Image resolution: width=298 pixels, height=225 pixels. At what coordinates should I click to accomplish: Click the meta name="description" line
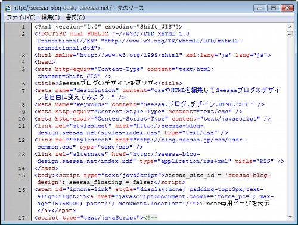(x=157, y=94)
